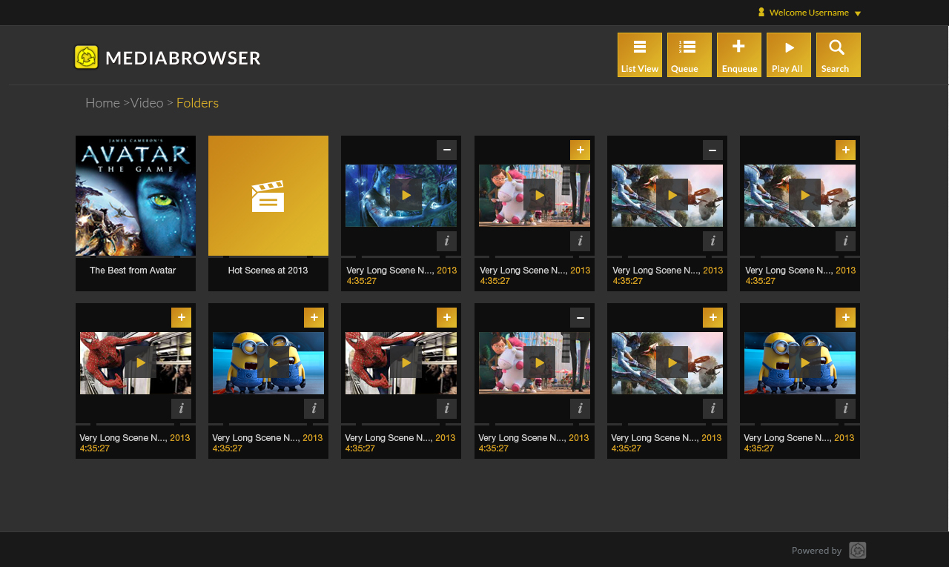Remove the blue Avatar forest scene from queue
The image size is (949, 567).
tap(446, 150)
